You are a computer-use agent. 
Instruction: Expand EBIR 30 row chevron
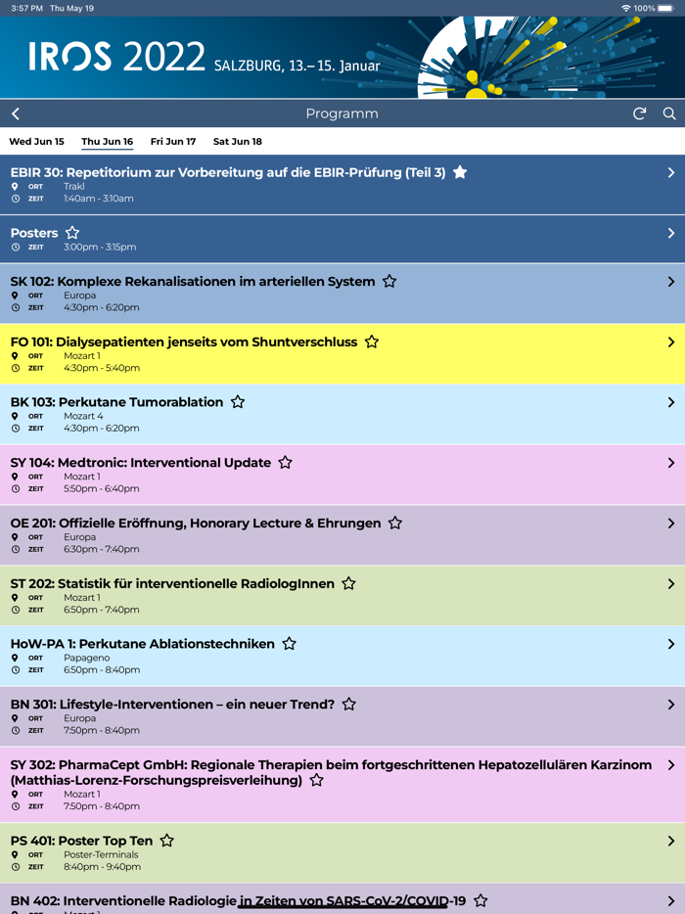pos(671,172)
